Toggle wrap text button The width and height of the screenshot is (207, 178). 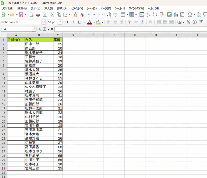coord(150,22)
